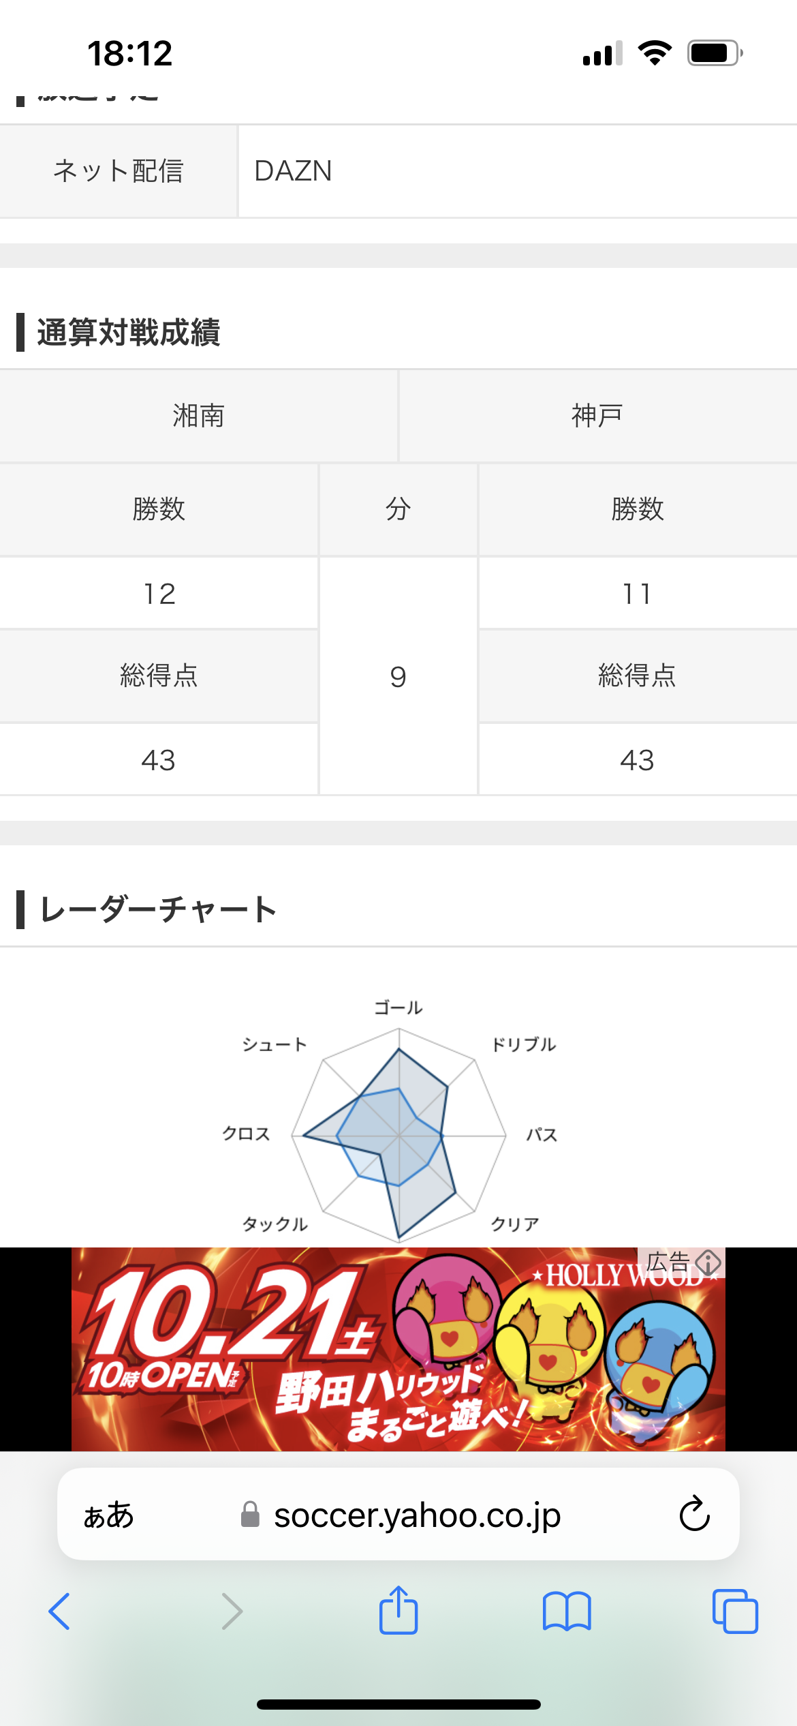
Task: Tap the address bar lock icon
Action: point(250,1515)
